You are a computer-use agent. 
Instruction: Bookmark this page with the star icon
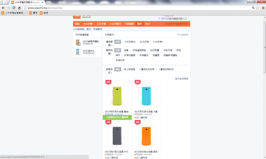(x=257, y=8)
